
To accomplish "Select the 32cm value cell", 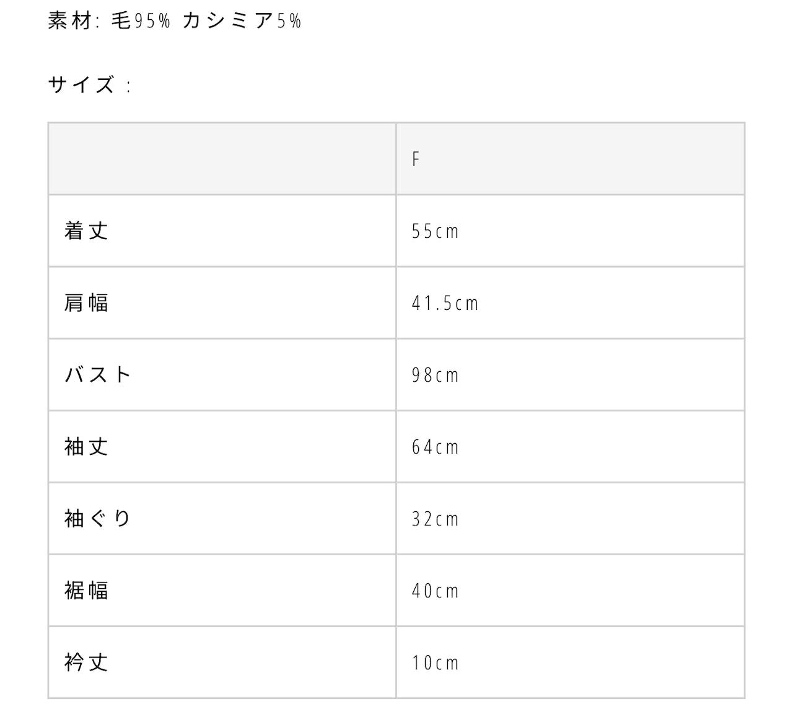I will [x=435, y=519].
